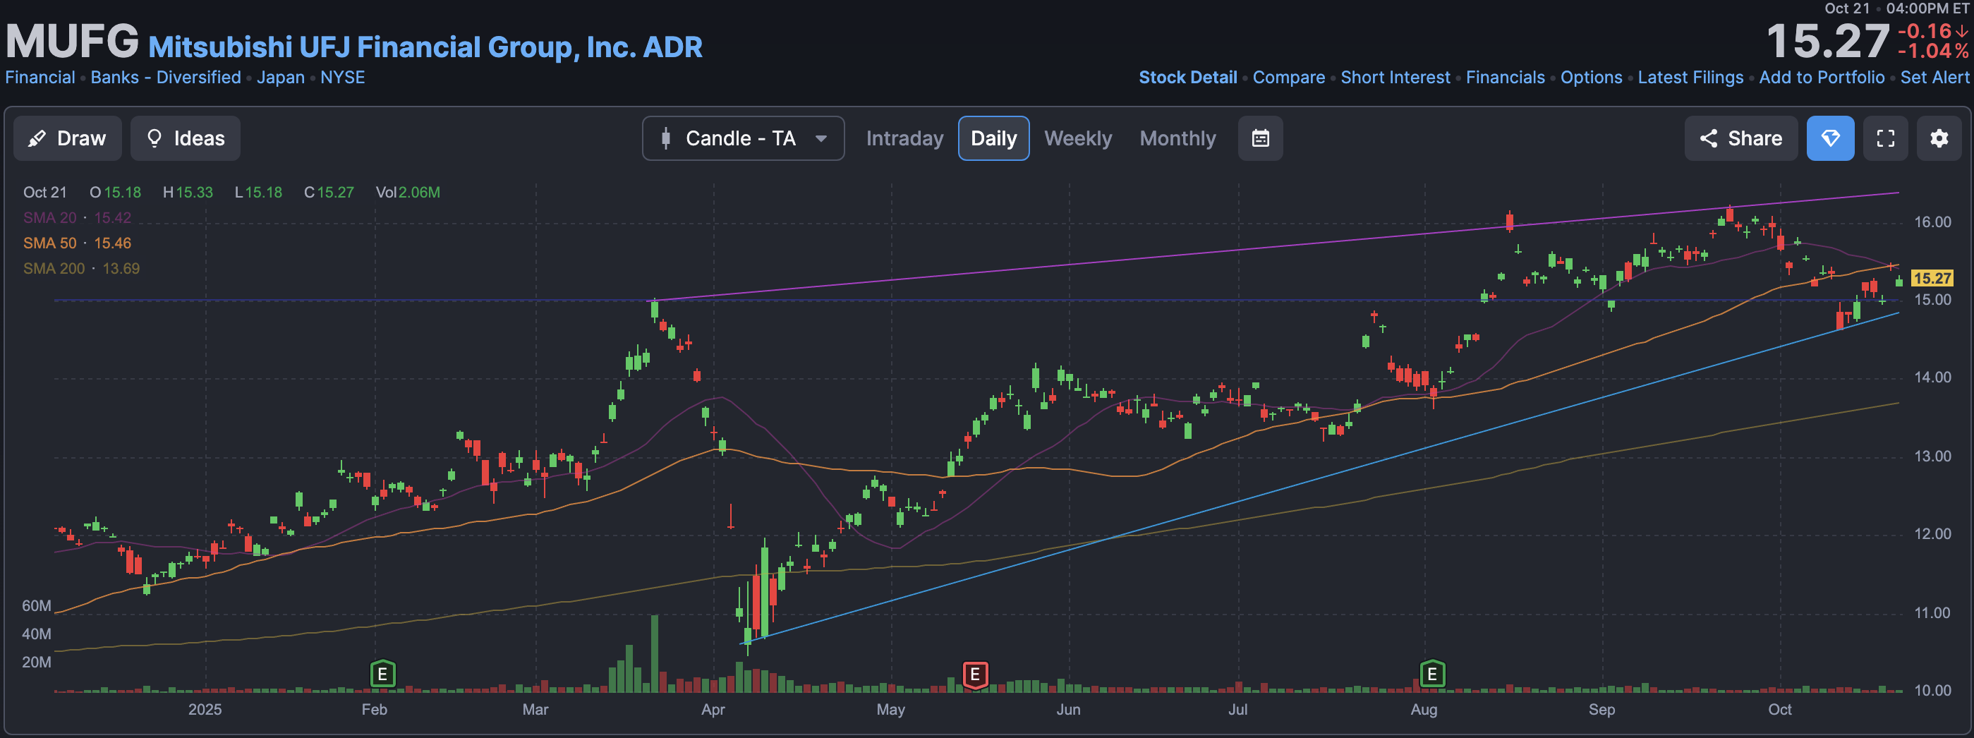This screenshot has width=1974, height=738.
Task: Click the red May earnings E marker
Action: (975, 675)
